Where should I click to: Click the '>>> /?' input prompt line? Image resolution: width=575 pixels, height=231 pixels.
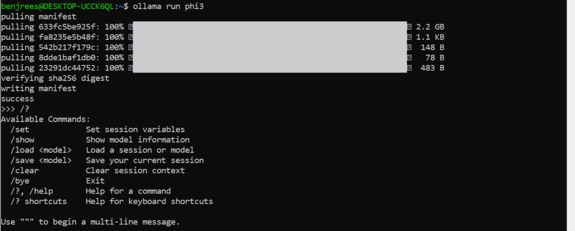click(x=15, y=109)
